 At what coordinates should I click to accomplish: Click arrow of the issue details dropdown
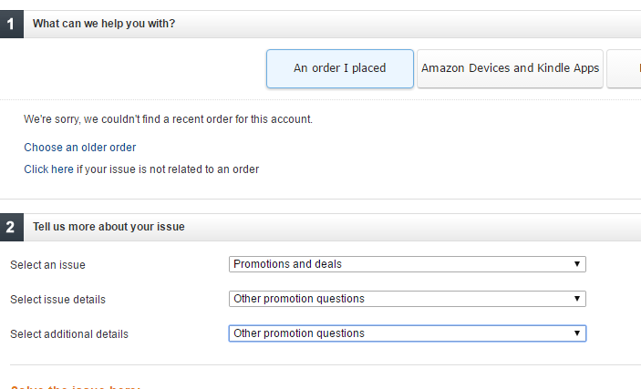click(577, 299)
